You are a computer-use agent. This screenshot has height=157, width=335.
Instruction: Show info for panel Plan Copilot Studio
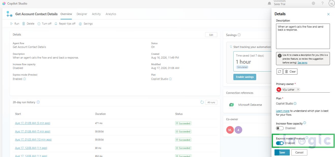point(295,103)
